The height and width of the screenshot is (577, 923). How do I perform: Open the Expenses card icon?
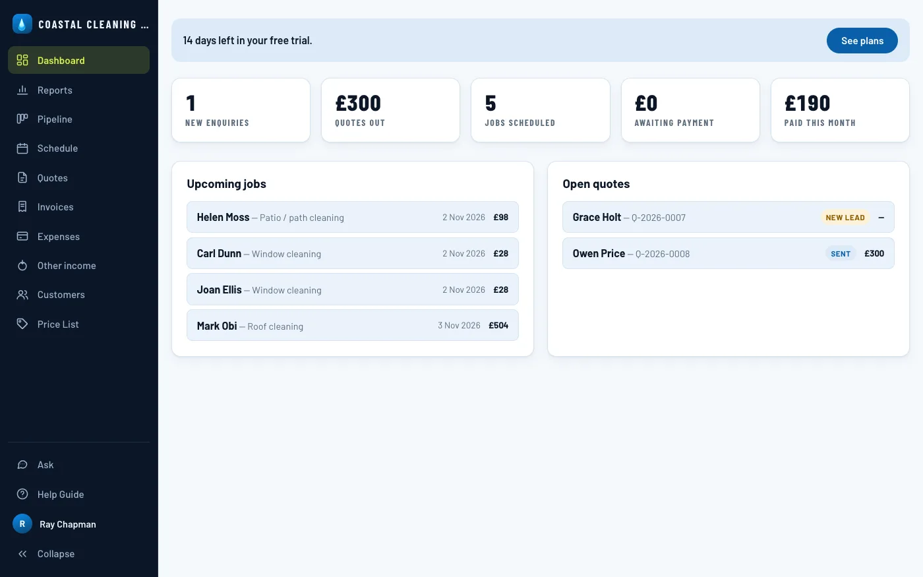22,236
